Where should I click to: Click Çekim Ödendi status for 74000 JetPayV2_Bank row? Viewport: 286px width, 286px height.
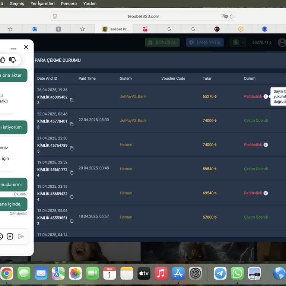[x=256, y=121]
